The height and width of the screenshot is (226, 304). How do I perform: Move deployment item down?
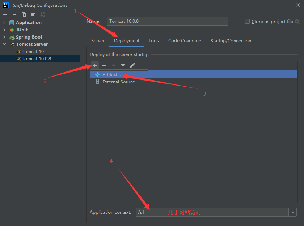point(123,65)
